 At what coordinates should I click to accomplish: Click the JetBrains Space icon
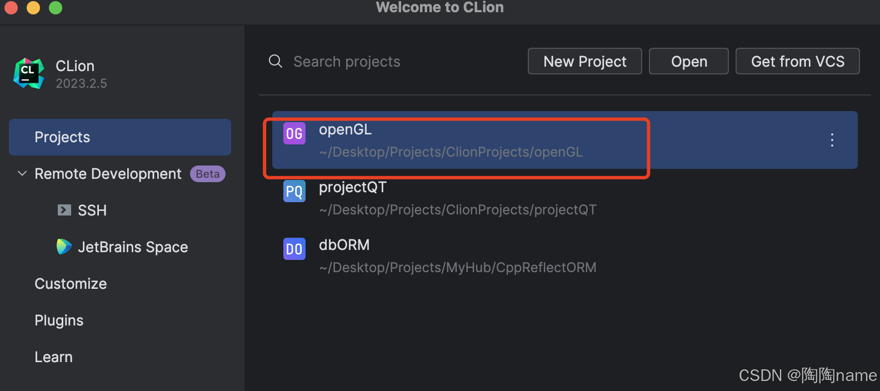coord(64,247)
